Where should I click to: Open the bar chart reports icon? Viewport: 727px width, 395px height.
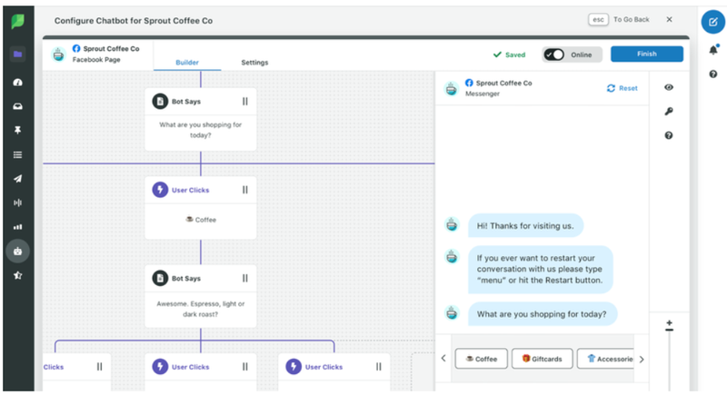click(x=17, y=227)
